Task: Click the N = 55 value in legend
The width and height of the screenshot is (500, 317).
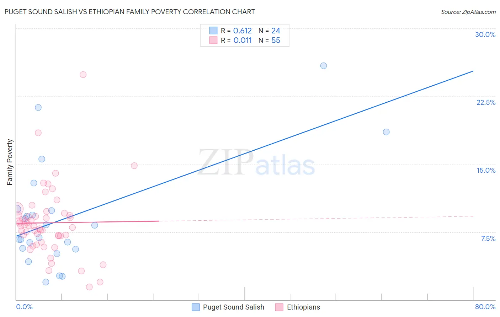Action: pos(270,40)
